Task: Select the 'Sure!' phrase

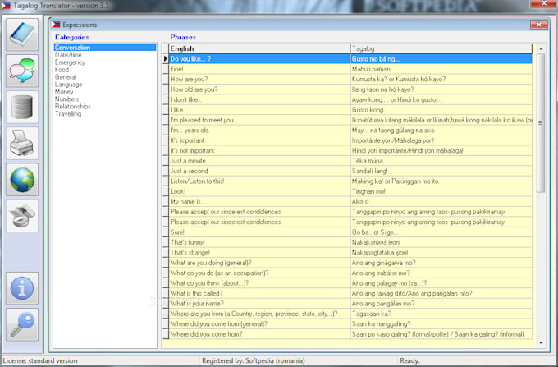Action: point(259,232)
